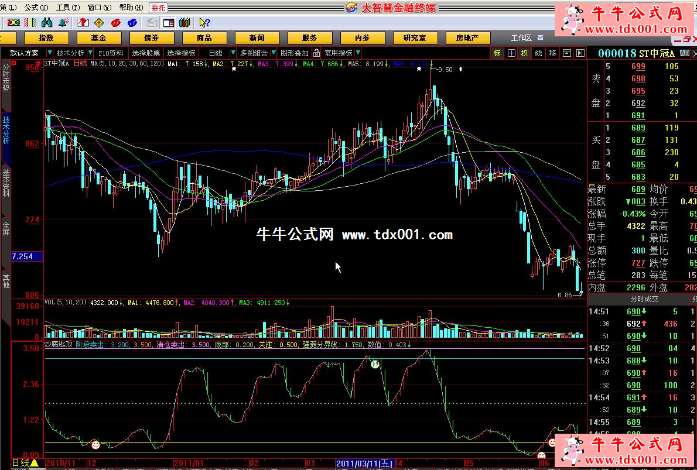The image size is (697, 470).
Task: Click the 选择指标 button
Action: pos(181,53)
